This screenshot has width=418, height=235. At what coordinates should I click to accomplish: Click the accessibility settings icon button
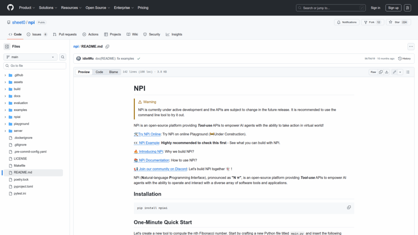(407, 8)
